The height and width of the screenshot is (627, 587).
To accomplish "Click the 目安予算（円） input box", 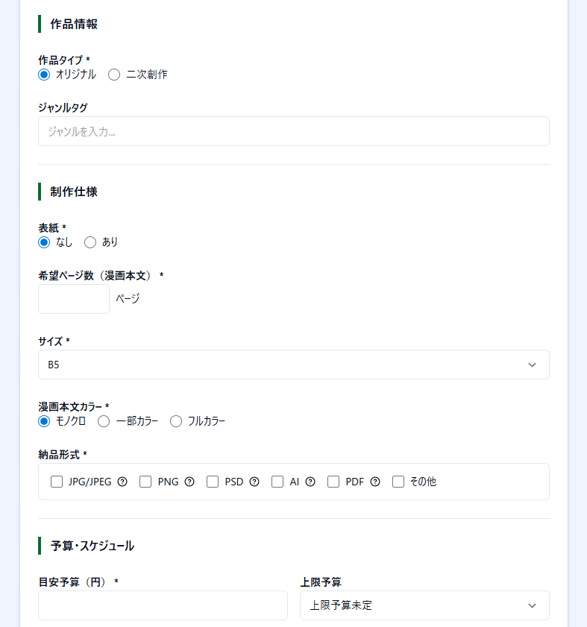I will (163, 605).
